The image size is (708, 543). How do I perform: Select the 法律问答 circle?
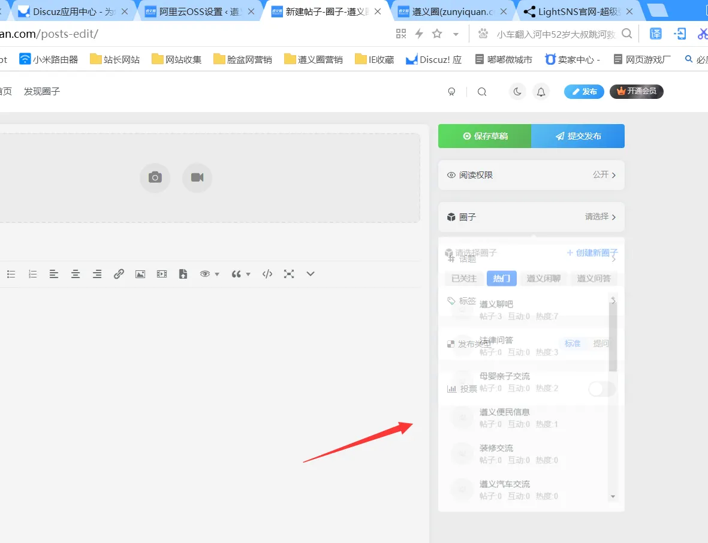pyautogui.click(x=526, y=346)
